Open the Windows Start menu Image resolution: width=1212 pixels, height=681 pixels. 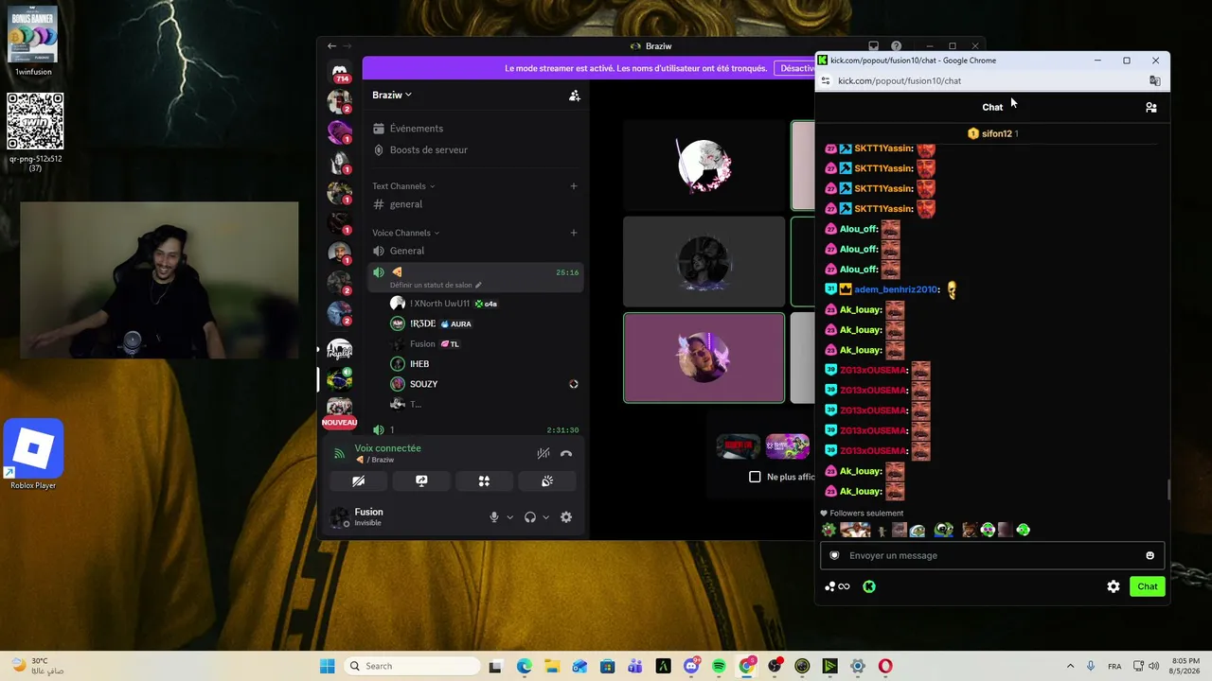[328, 666]
